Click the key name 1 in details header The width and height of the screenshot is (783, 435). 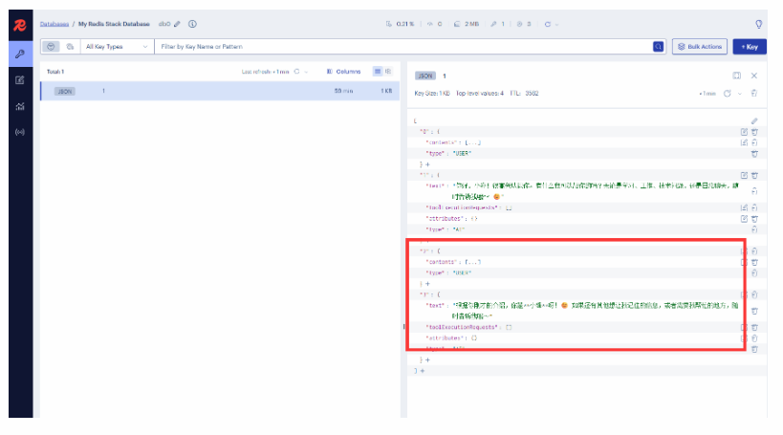(445, 76)
